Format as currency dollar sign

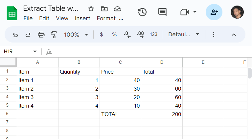tap(101, 34)
